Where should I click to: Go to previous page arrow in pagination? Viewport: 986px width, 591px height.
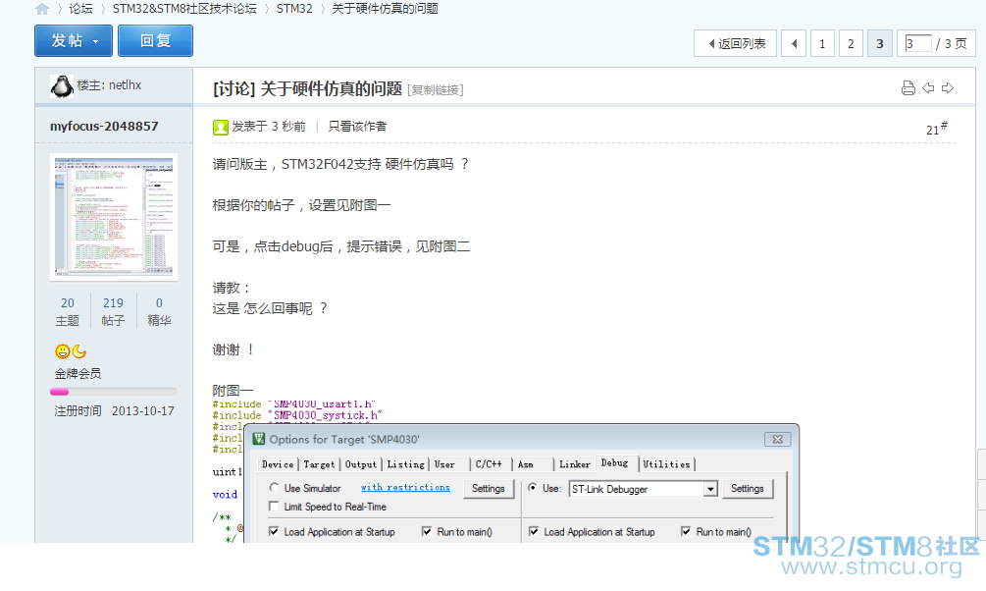794,43
